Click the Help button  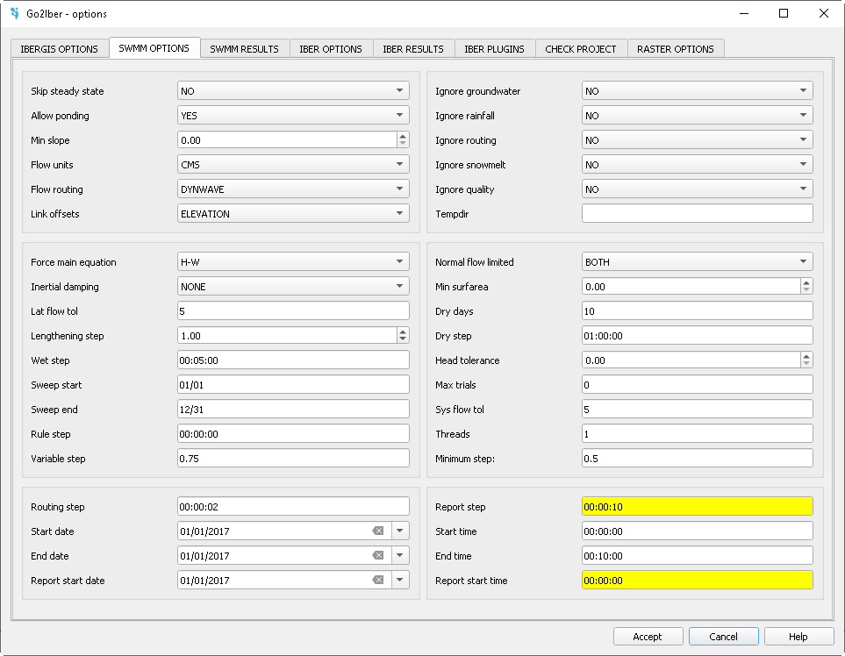[798, 637]
